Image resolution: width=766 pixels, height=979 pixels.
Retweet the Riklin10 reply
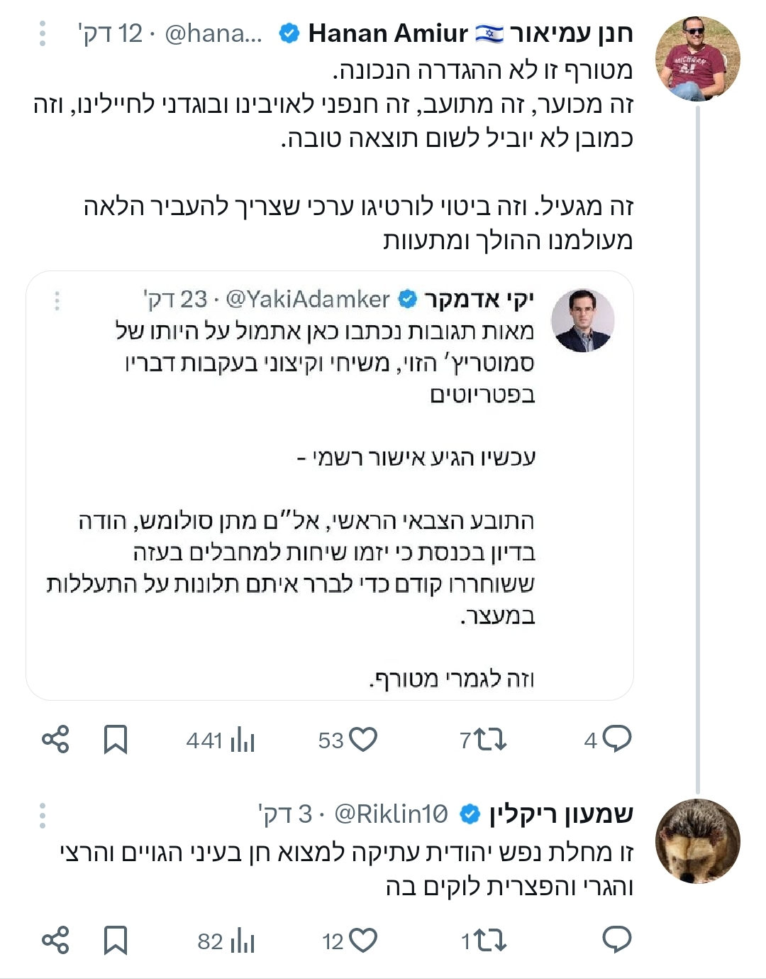tap(491, 941)
